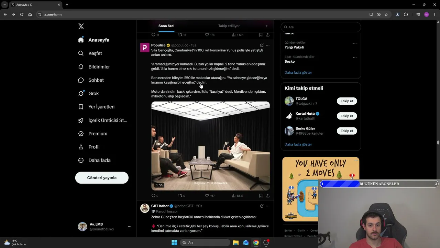This screenshot has height=248, width=440.
Task: Open a new Chrome tab
Action: point(67,5)
